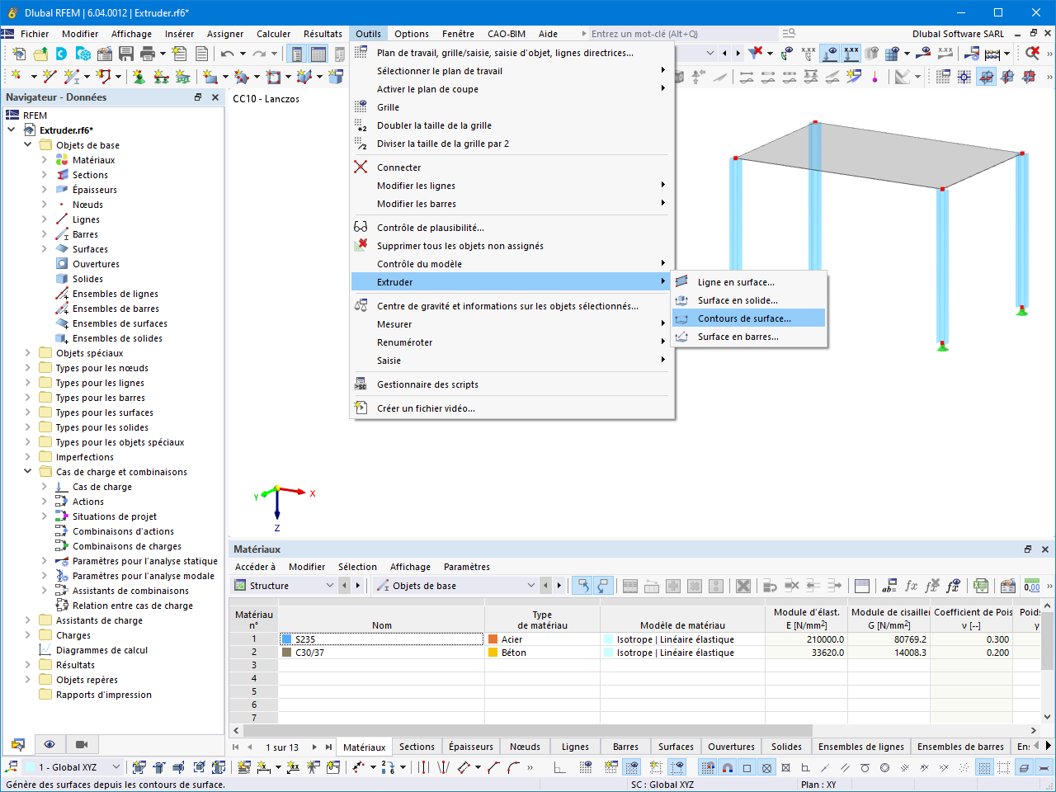Select the Barres item in Navigator tree

(x=85, y=234)
